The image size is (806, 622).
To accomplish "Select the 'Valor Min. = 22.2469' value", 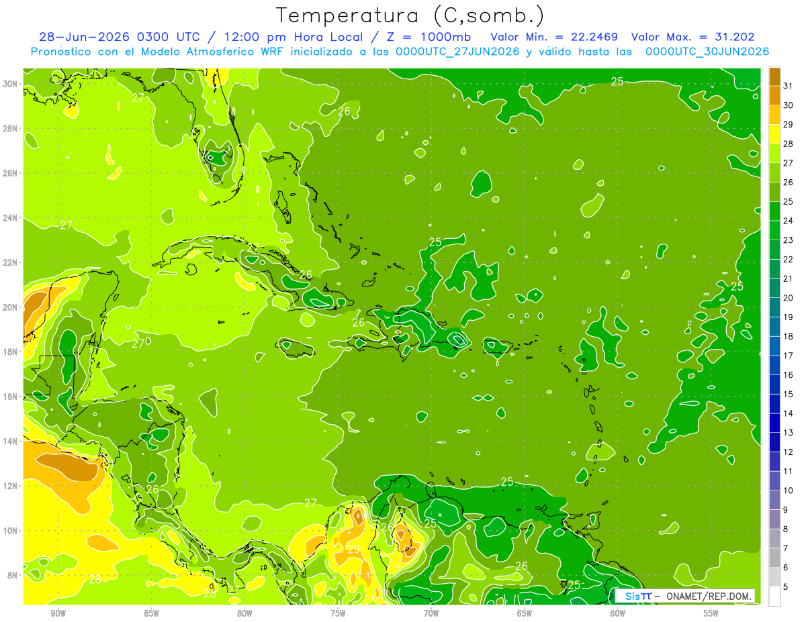I will click(554, 37).
